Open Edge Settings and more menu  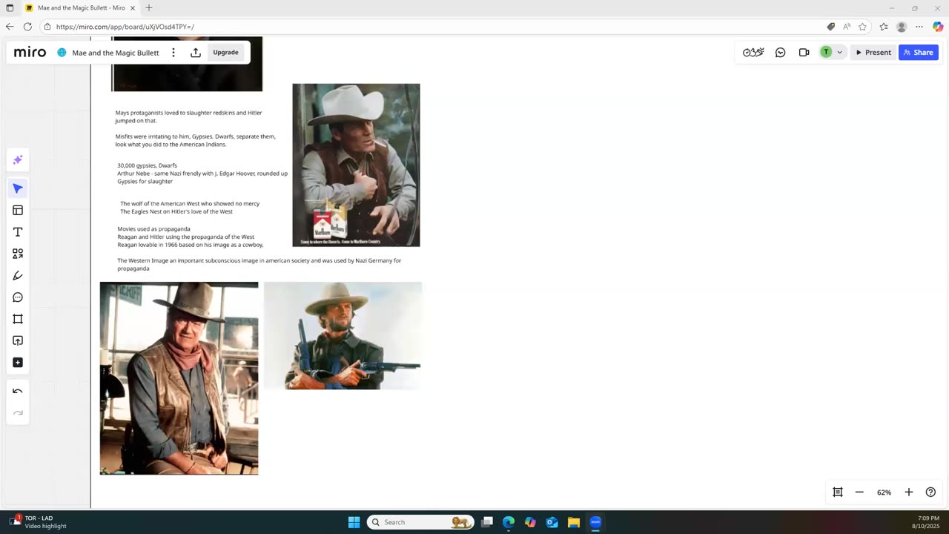(919, 27)
